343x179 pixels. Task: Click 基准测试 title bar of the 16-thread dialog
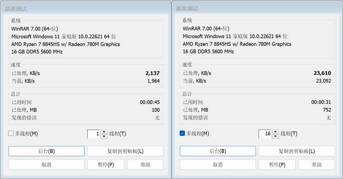click(x=254, y=9)
